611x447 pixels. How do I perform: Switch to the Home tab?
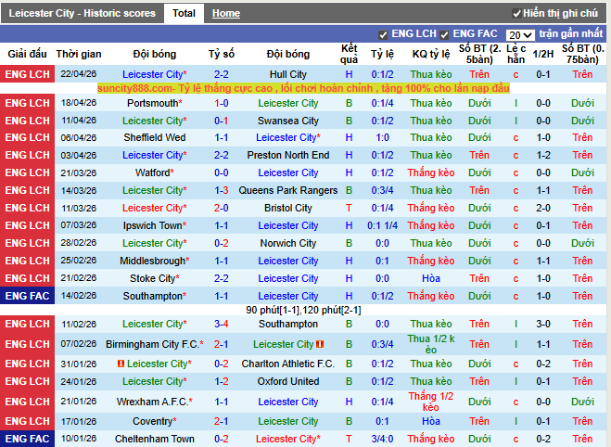[225, 14]
